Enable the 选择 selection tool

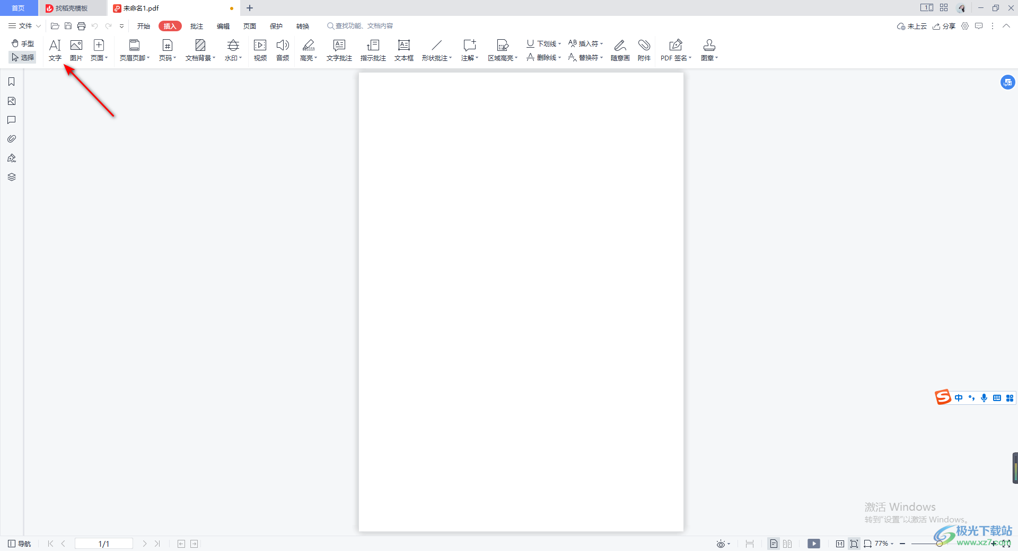click(x=22, y=57)
